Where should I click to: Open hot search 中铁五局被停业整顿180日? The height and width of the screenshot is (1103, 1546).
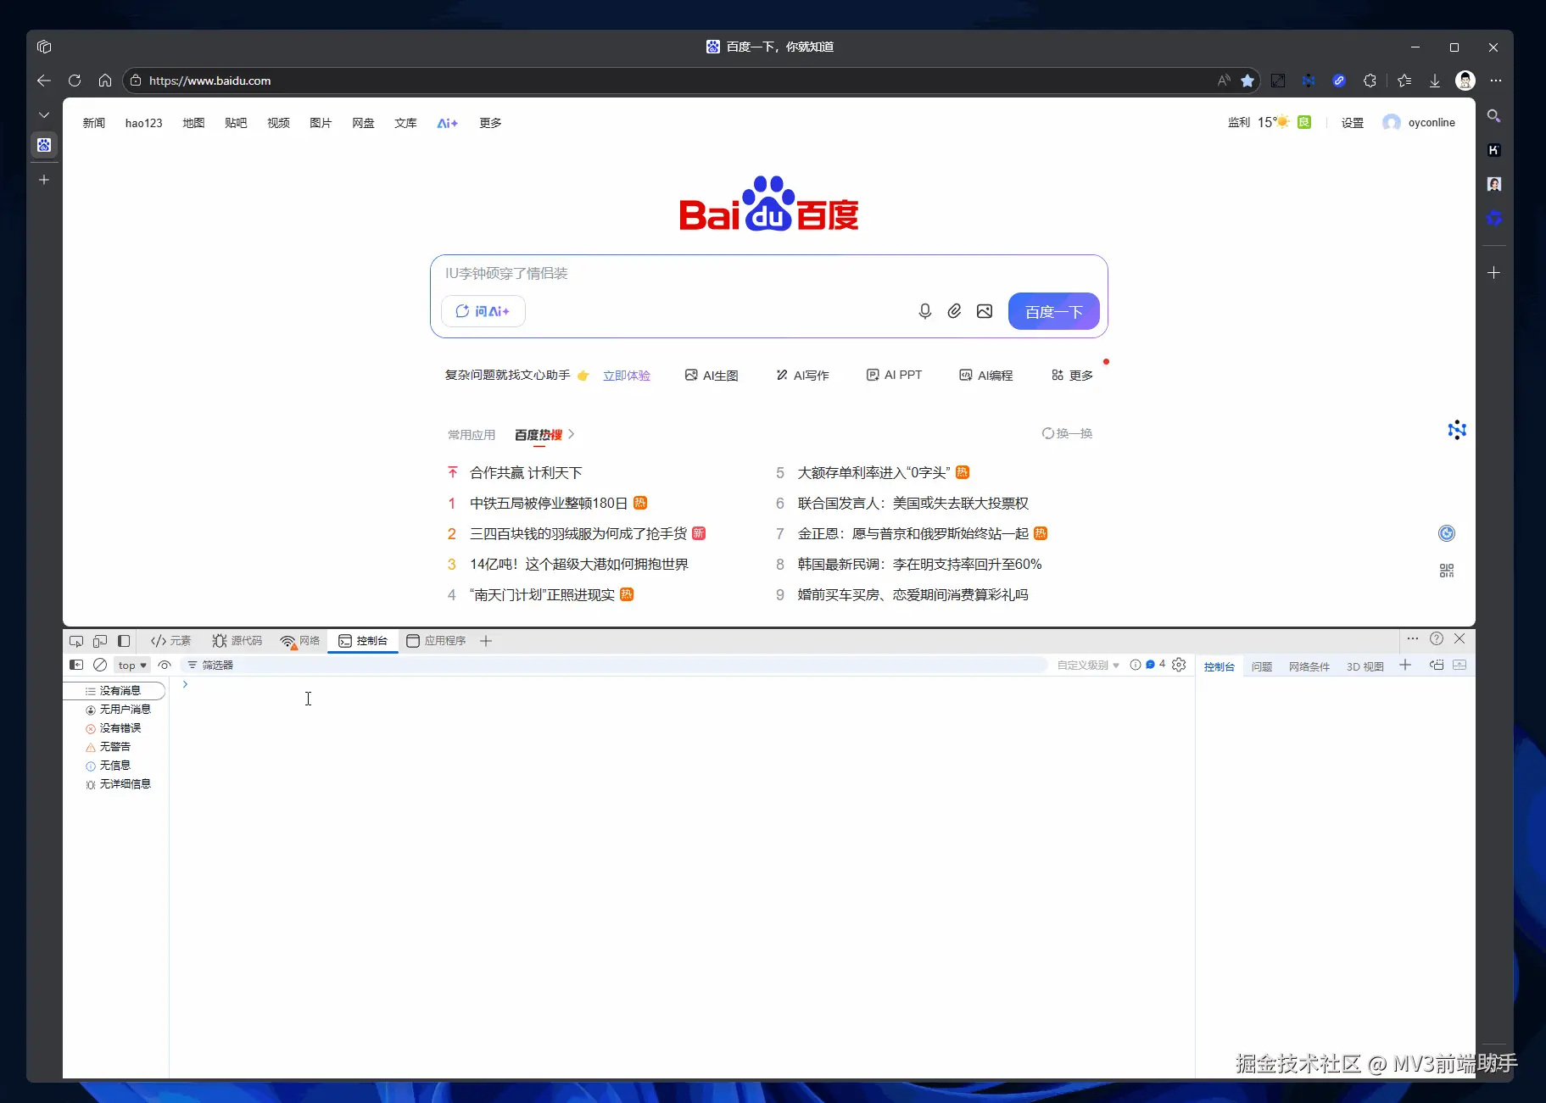[549, 504]
